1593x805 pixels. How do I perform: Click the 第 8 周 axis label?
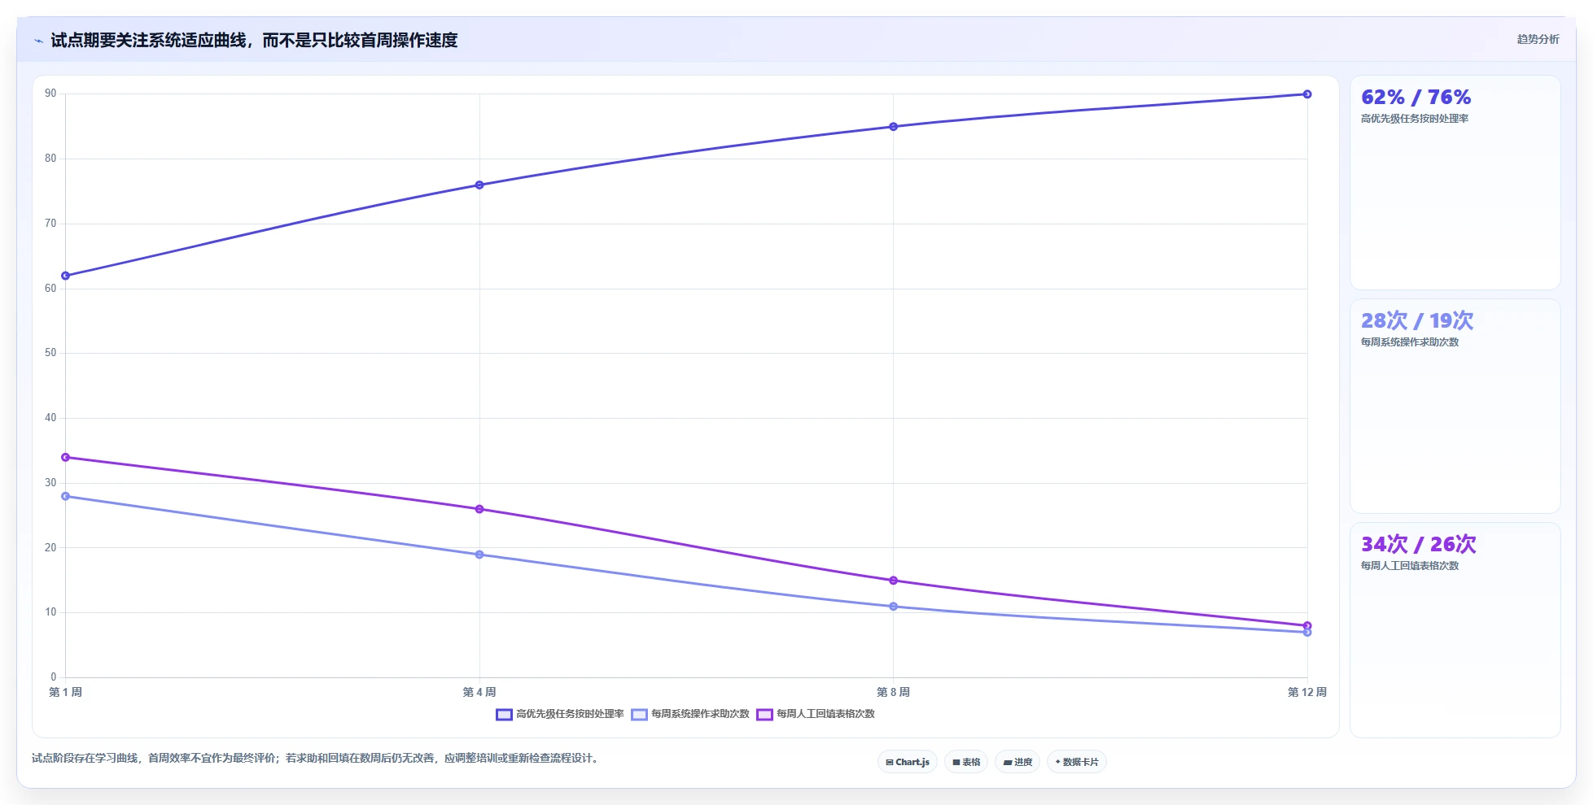pos(893,692)
